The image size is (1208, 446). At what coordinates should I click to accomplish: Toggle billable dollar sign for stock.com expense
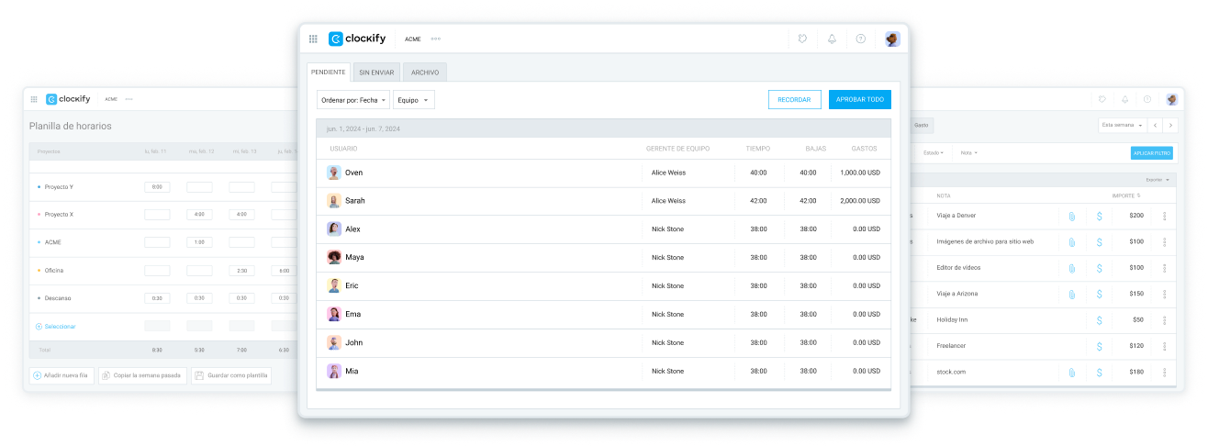1099,373
